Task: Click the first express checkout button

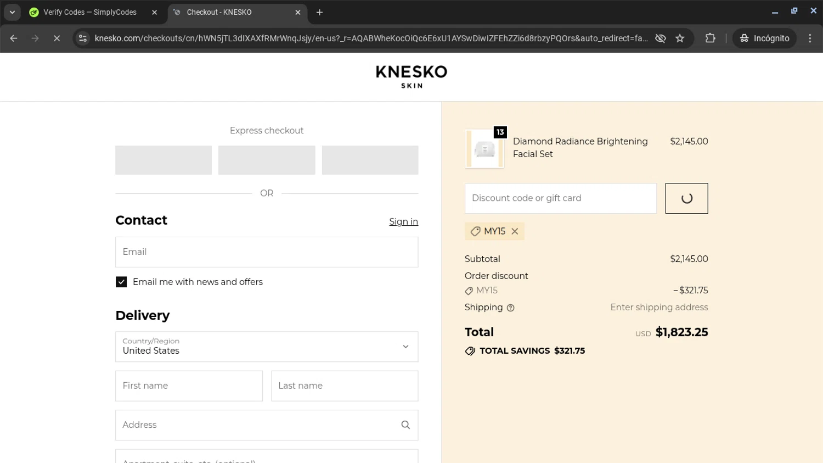Action: point(164,160)
